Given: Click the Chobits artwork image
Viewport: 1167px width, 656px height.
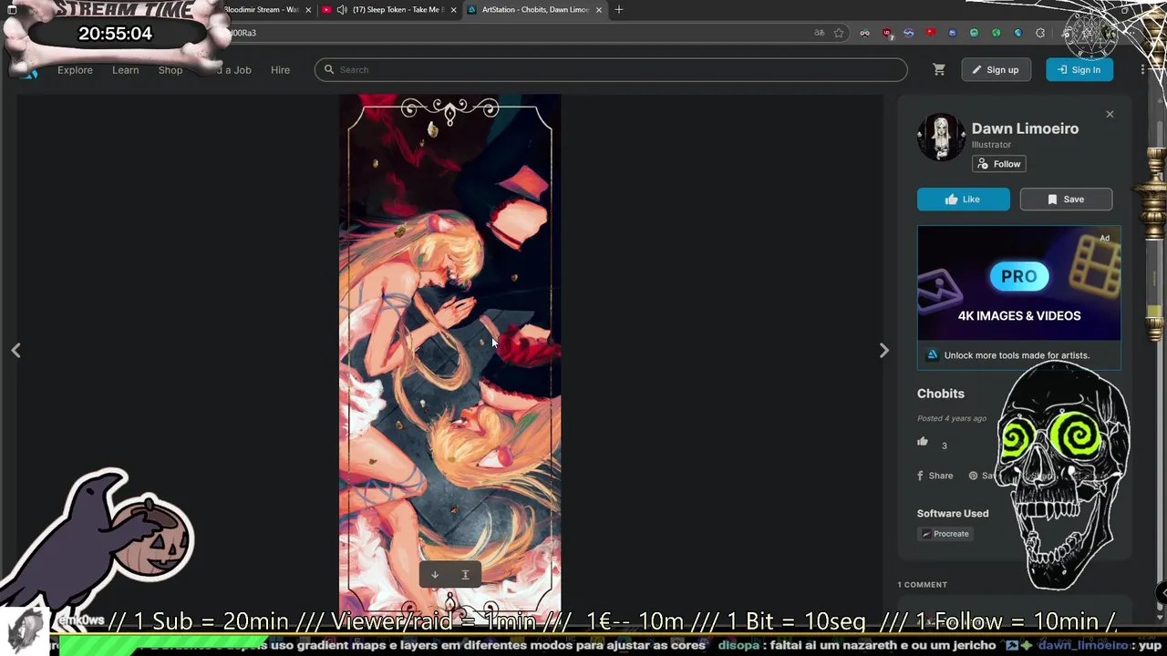Looking at the screenshot, I should (x=450, y=355).
